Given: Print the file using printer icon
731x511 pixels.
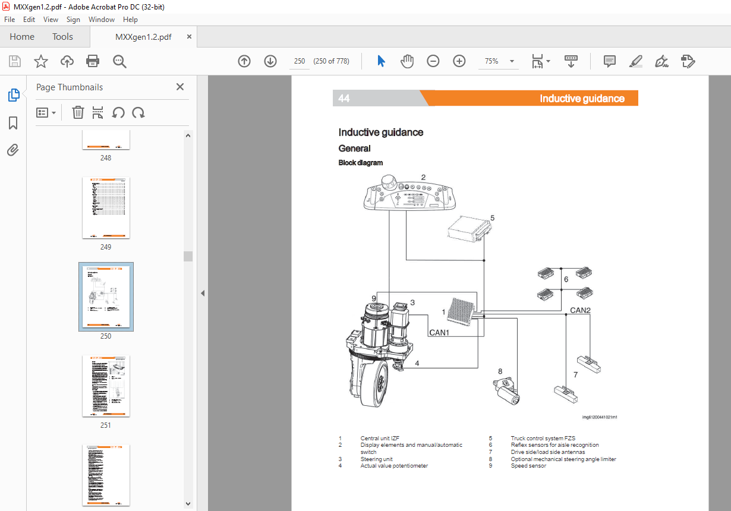Looking at the screenshot, I should (x=93, y=61).
